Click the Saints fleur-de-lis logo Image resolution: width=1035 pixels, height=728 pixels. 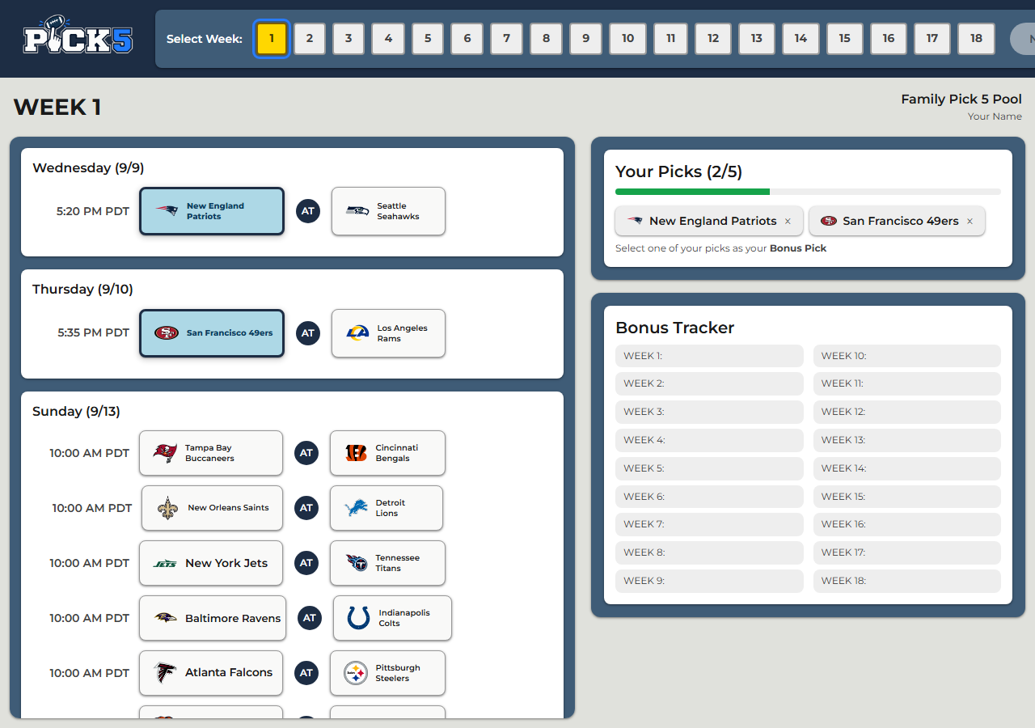pos(167,508)
